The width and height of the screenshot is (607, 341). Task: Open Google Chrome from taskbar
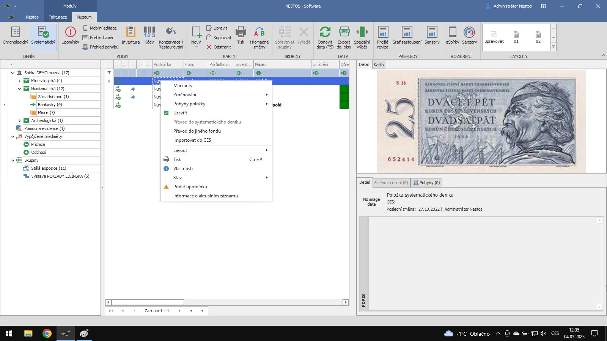tap(47, 333)
